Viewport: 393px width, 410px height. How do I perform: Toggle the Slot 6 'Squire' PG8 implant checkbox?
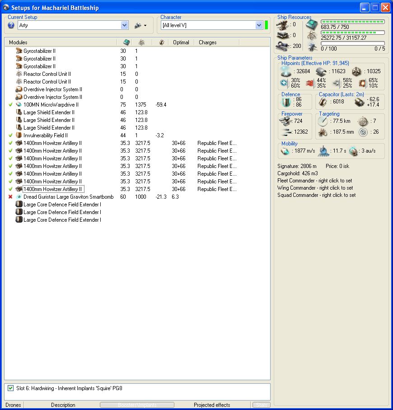tap(10, 388)
